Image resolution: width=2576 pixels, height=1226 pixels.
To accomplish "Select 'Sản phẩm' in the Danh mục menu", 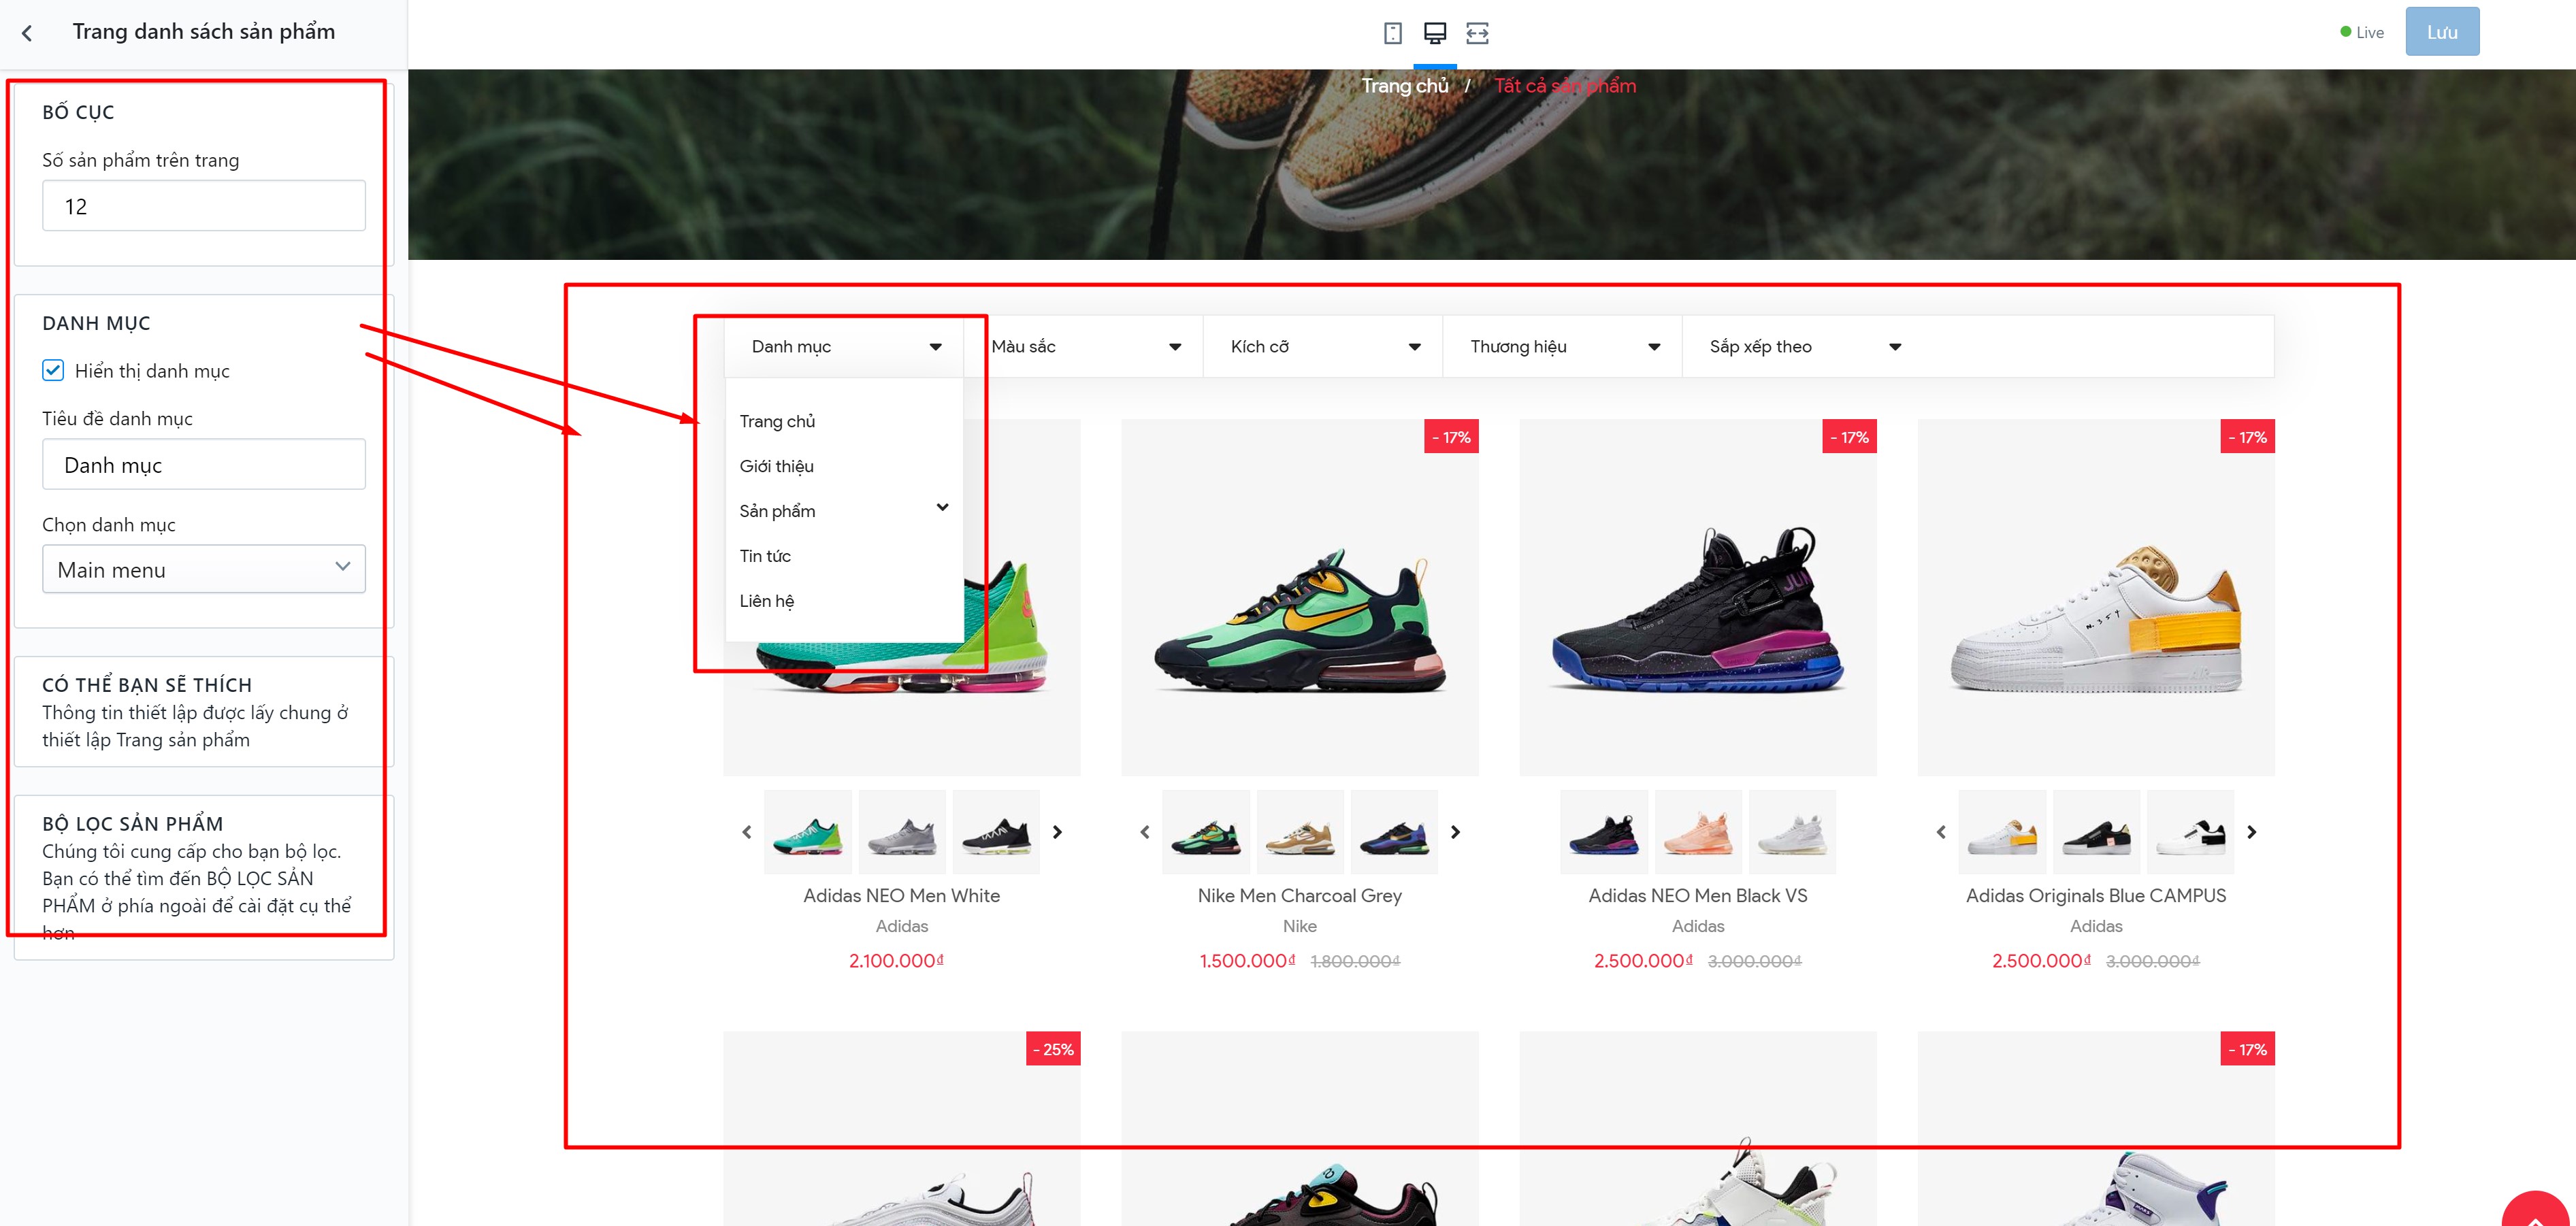I will [777, 511].
